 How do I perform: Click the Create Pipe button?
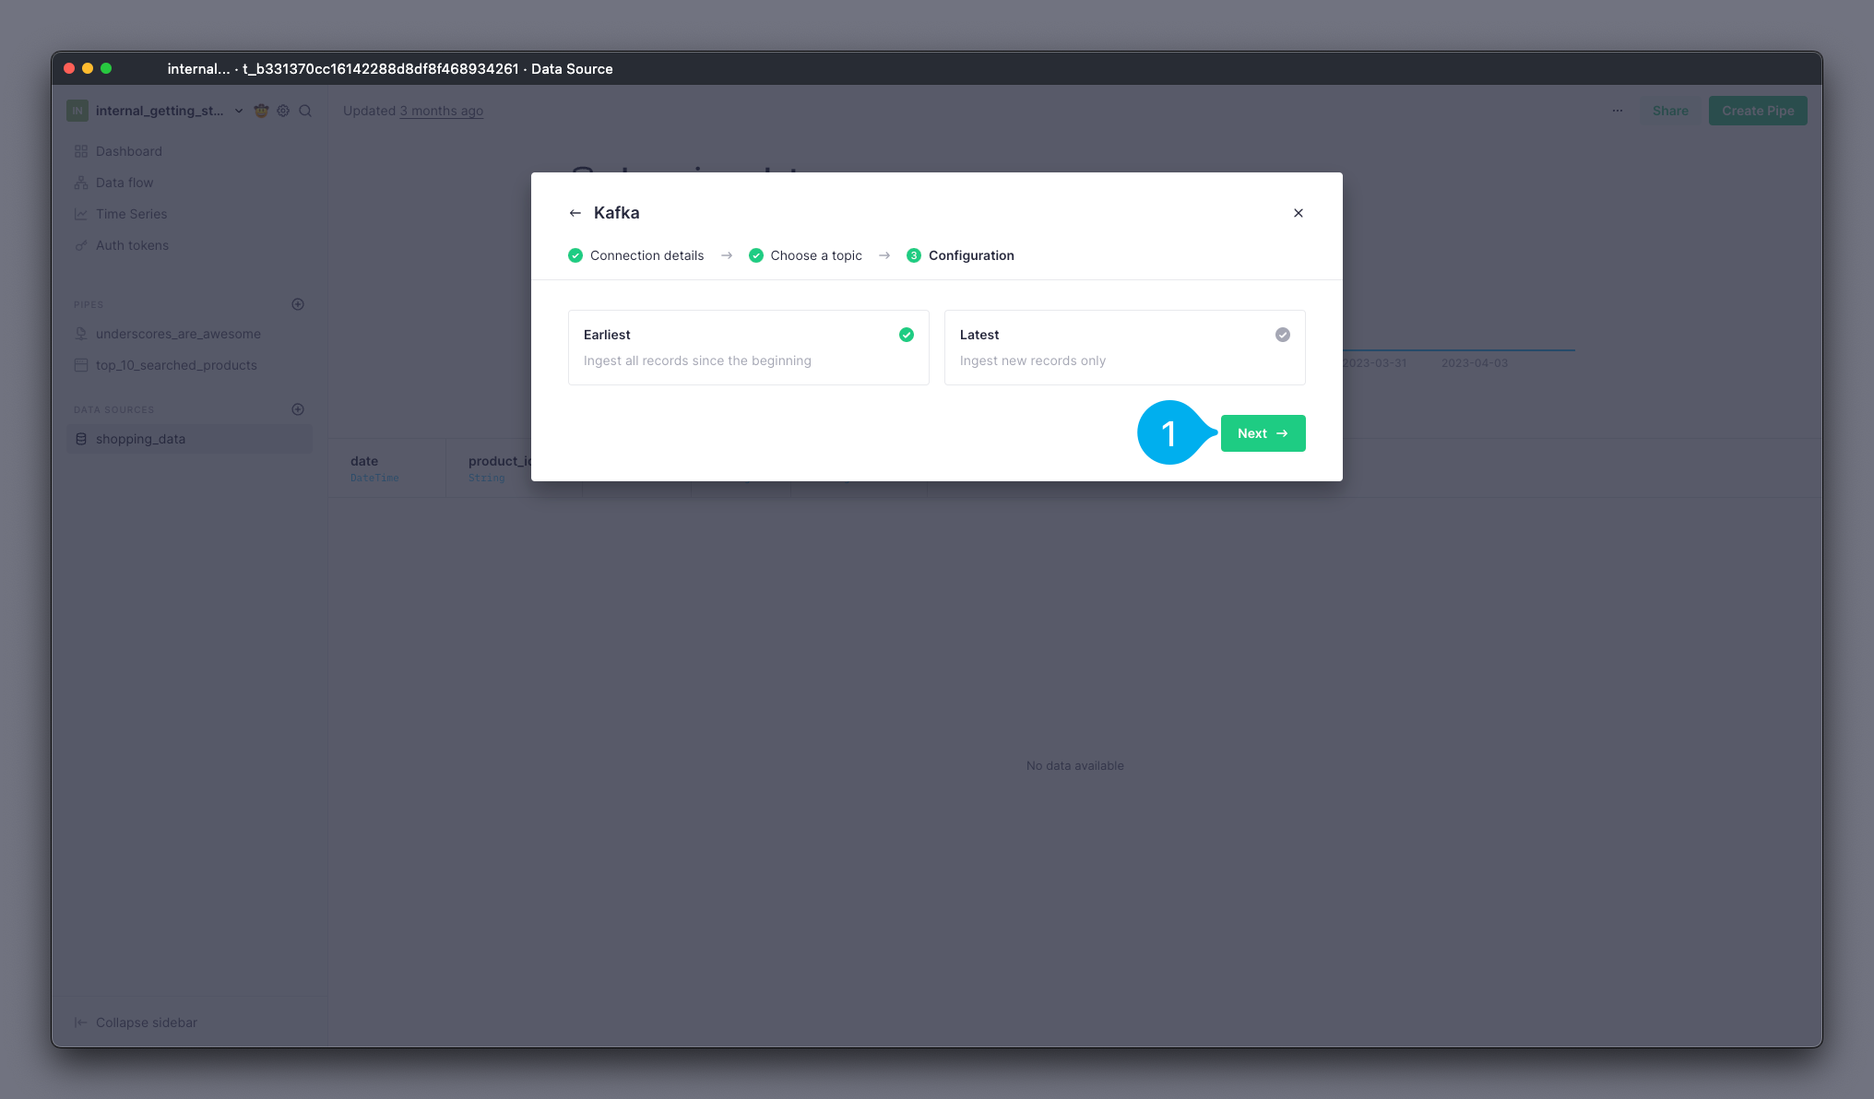pyautogui.click(x=1758, y=111)
